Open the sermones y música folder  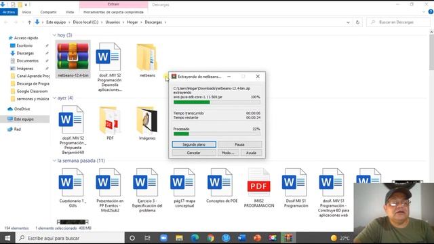[33, 99]
